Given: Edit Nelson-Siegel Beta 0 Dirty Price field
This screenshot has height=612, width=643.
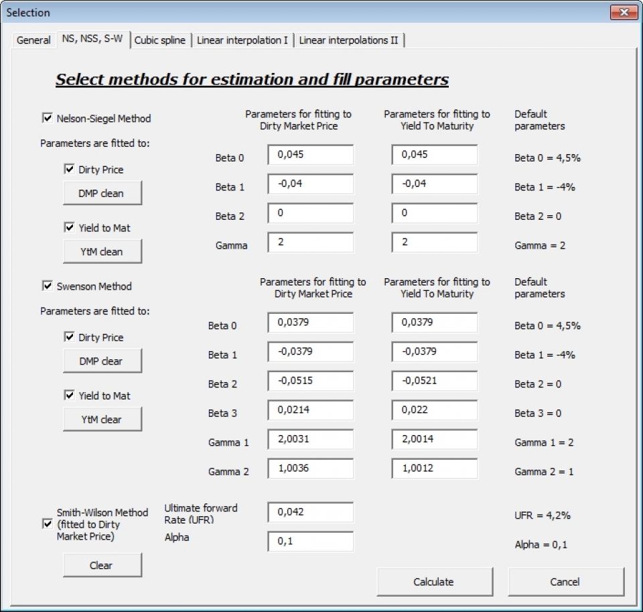Looking at the screenshot, I should tap(310, 155).
